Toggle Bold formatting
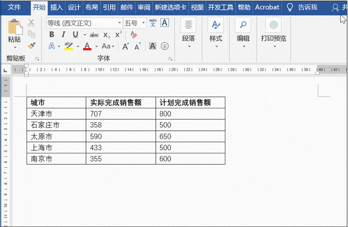The height and width of the screenshot is (227, 348). click(52, 35)
